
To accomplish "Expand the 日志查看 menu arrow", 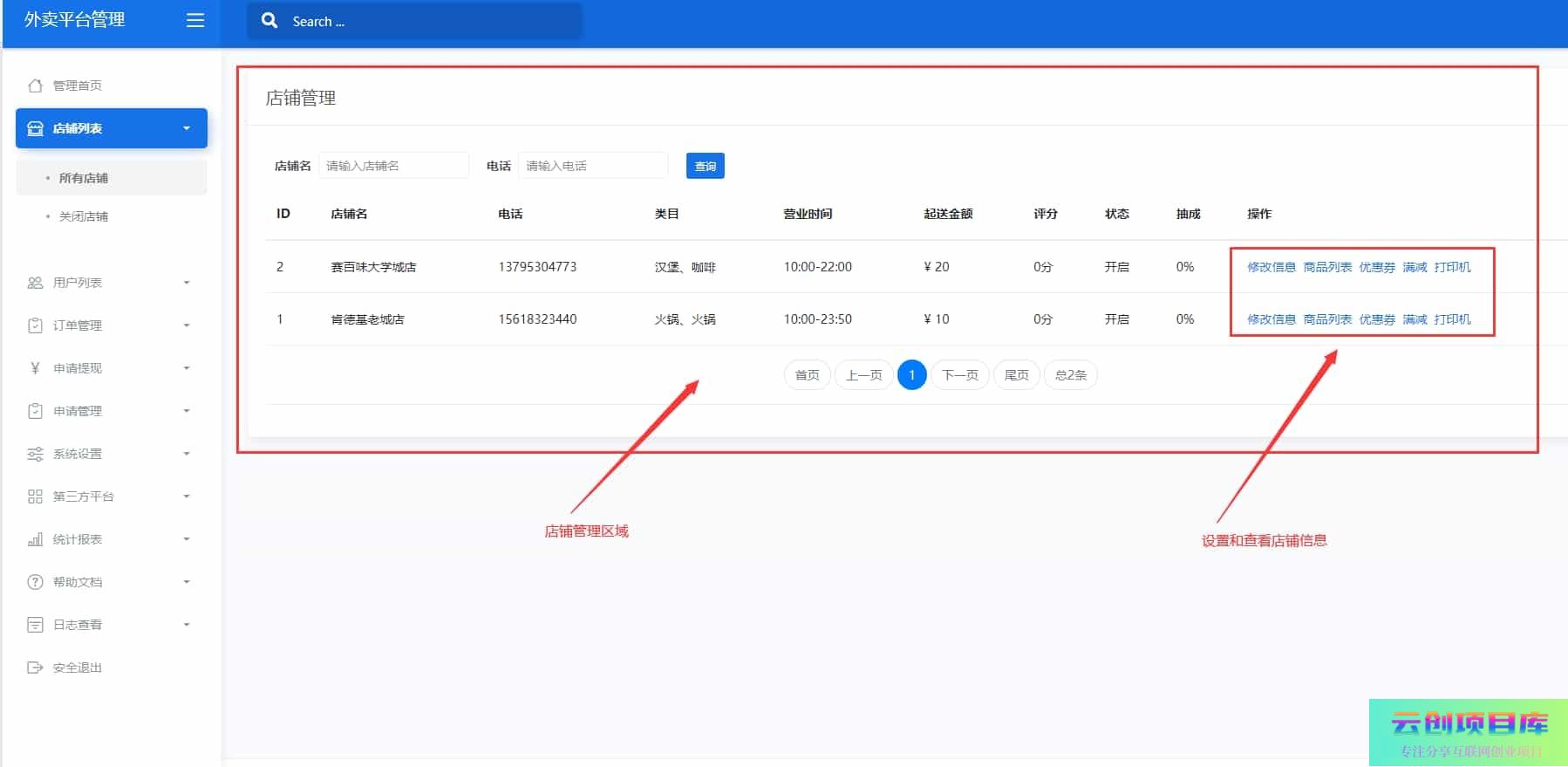I will [x=187, y=625].
